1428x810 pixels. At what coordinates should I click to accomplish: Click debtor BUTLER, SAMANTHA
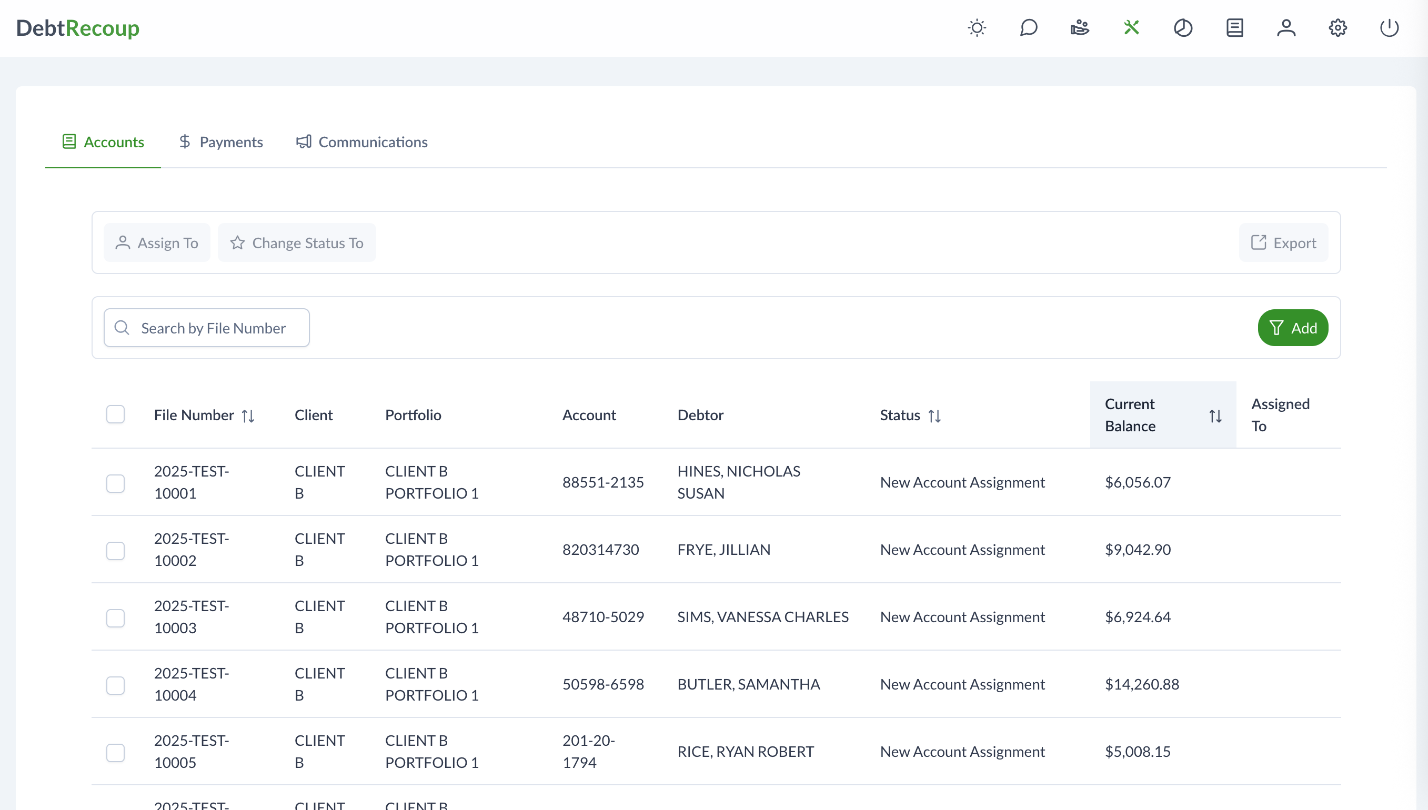(x=749, y=684)
